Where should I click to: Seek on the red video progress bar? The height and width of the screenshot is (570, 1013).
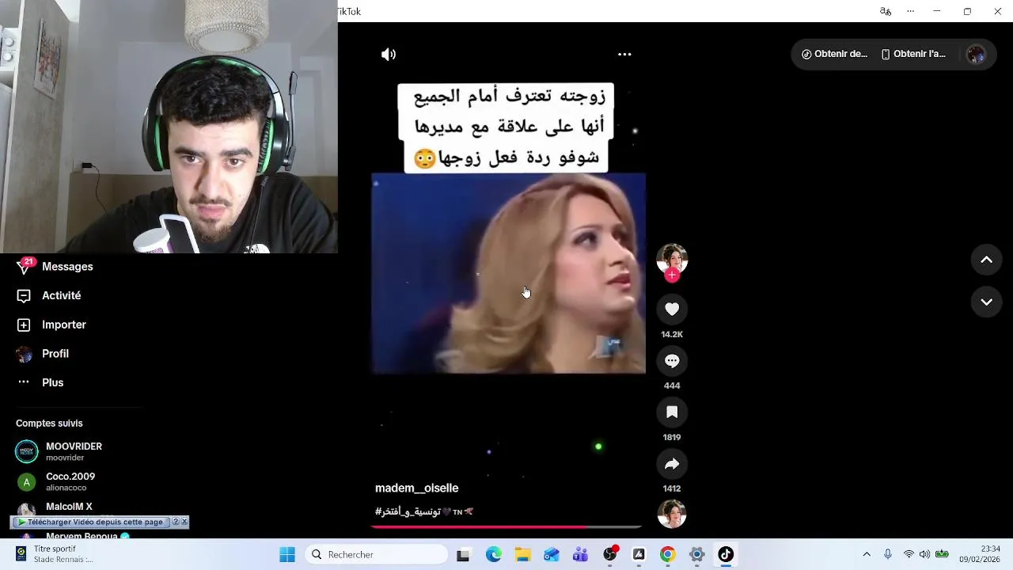click(x=506, y=526)
